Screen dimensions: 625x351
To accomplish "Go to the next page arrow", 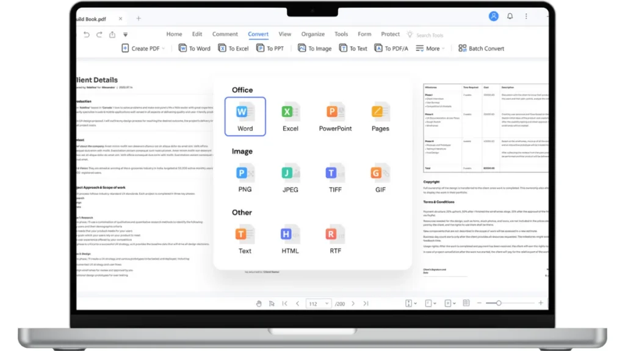I will (x=353, y=303).
